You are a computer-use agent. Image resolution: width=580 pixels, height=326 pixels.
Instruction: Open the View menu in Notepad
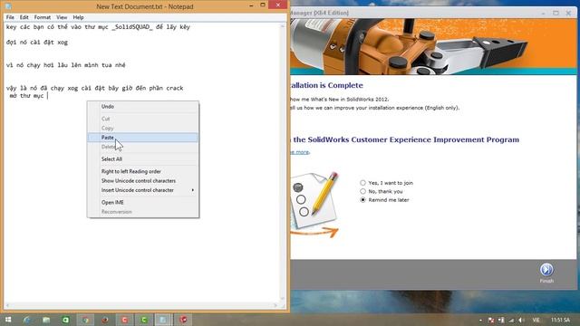(x=62, y=17)
